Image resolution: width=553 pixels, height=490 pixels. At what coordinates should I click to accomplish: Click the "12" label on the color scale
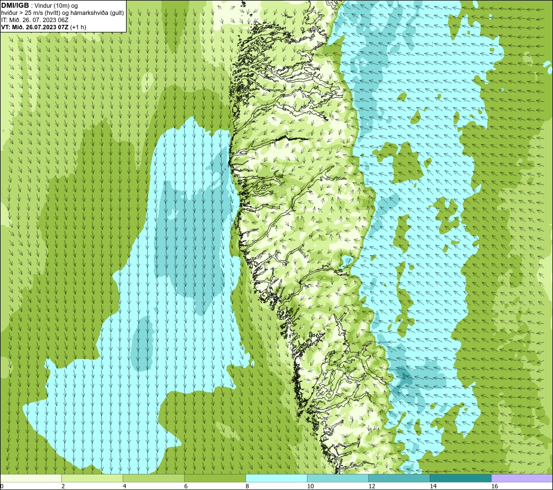point(372,487)
